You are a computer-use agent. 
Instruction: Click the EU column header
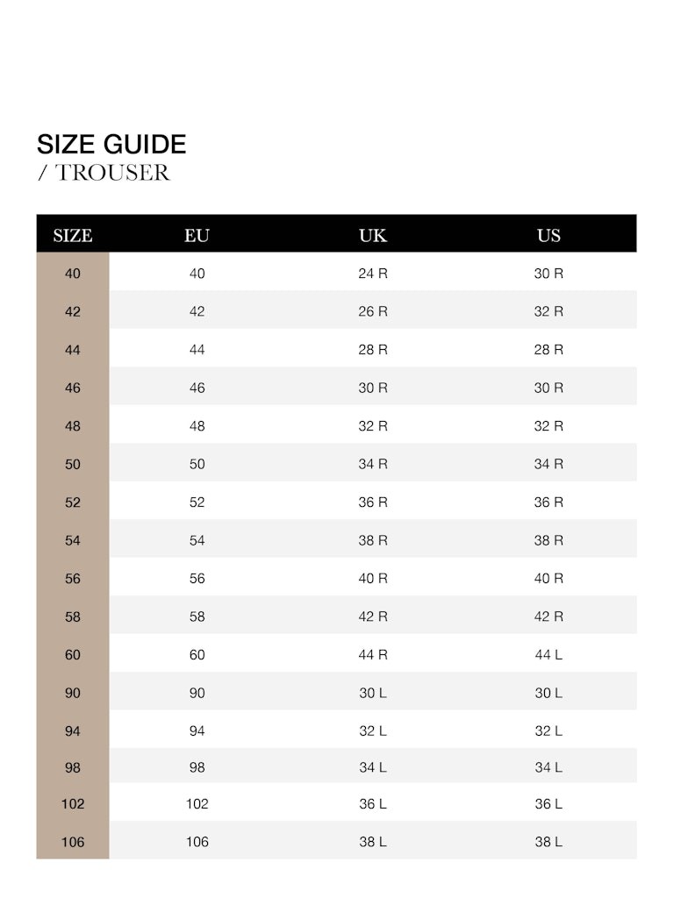[197, 235]
